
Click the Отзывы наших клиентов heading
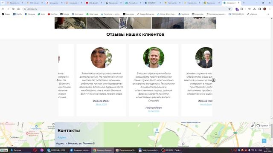(135, 34)
